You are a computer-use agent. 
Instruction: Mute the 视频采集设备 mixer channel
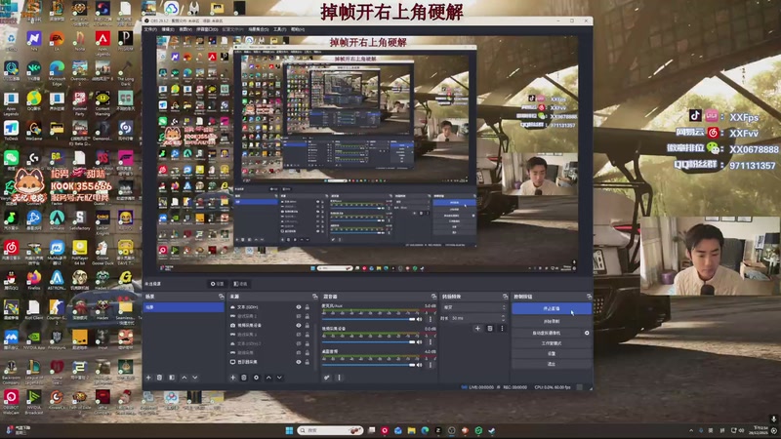tap(420, 342)
